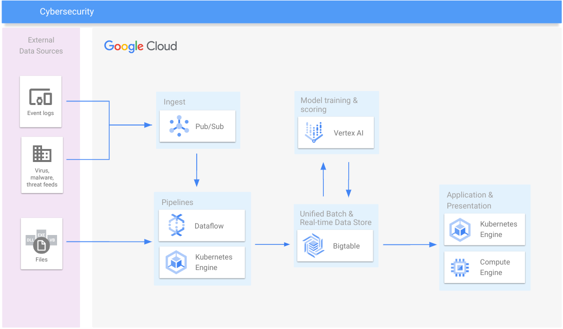The height and width of the screenshot is (329, 563).
Task: Click the Pub/Sub text label
Action: click(209, 126)
